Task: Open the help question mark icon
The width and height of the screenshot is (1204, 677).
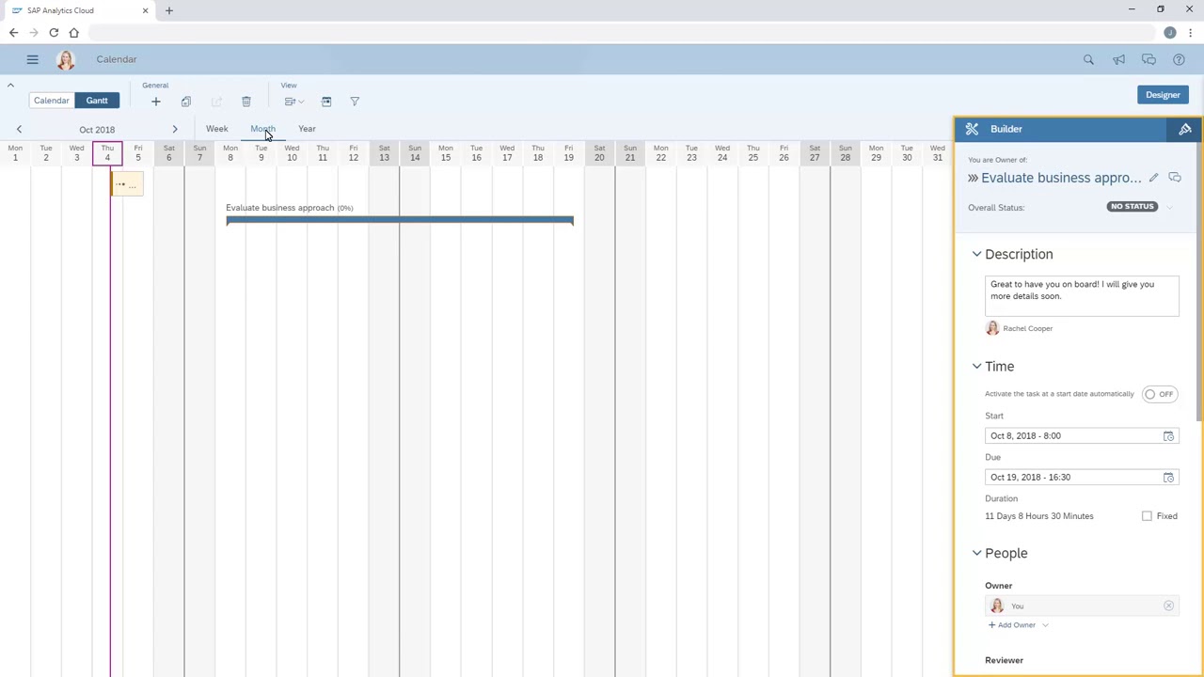Action: coord(1179,59)
